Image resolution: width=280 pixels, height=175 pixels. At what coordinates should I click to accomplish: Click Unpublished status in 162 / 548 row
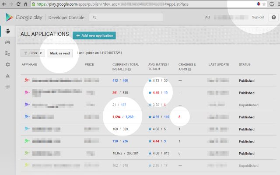(x=248, y=165)
